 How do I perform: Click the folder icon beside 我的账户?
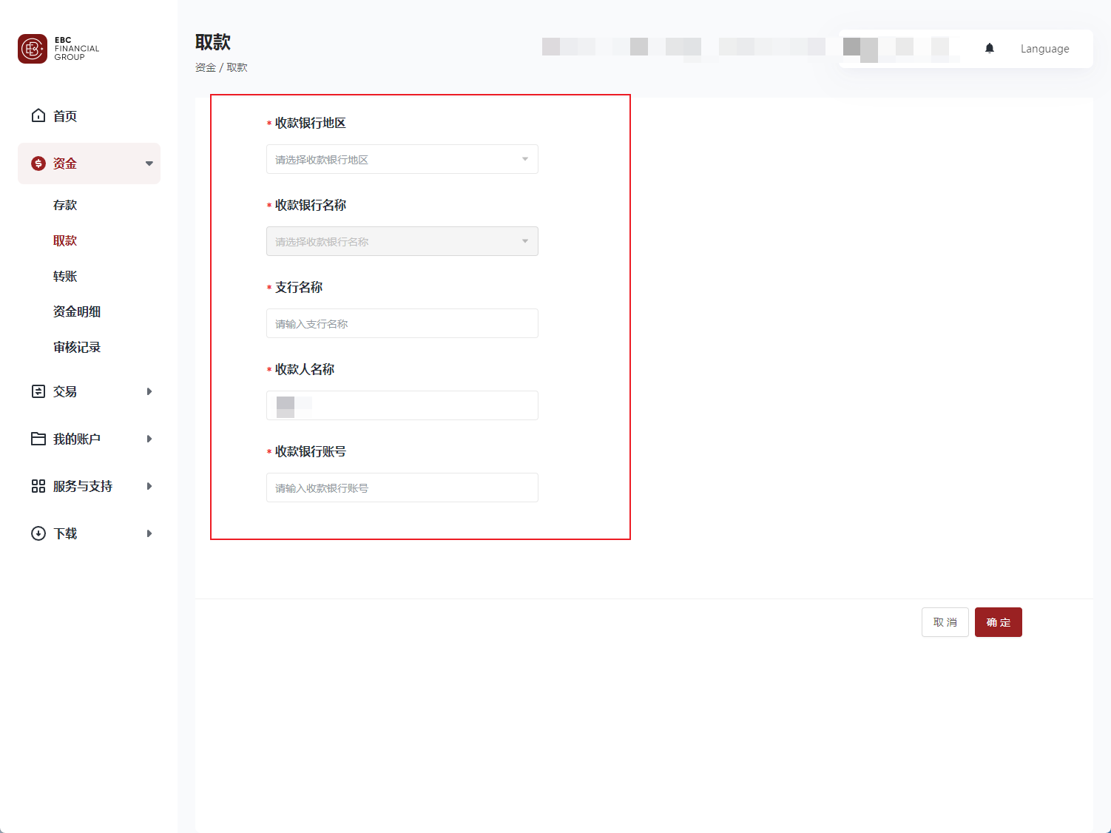pyautogui.click(x=38, y=439)
